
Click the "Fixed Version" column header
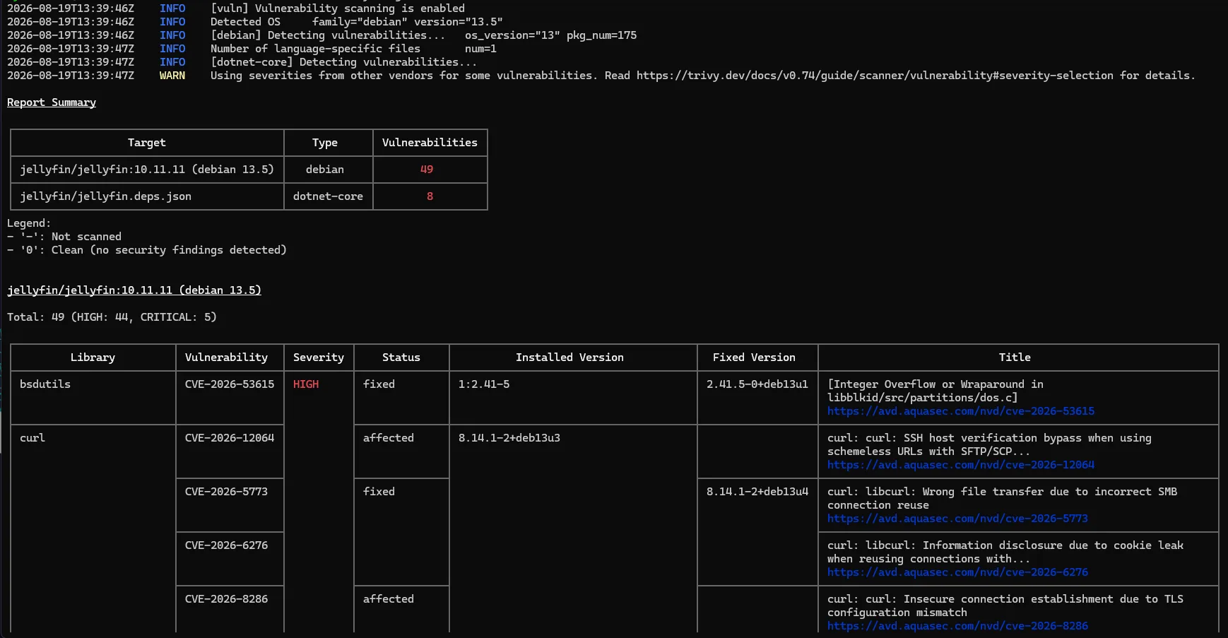(x=754, y=358)
